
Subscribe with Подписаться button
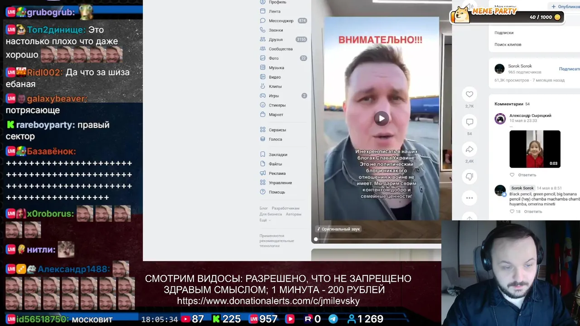[570, 69]
